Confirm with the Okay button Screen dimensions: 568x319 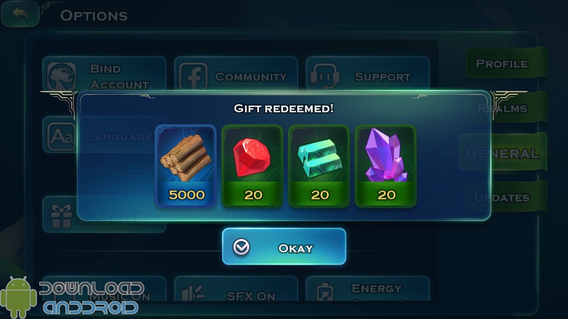[x=284, y=247]
